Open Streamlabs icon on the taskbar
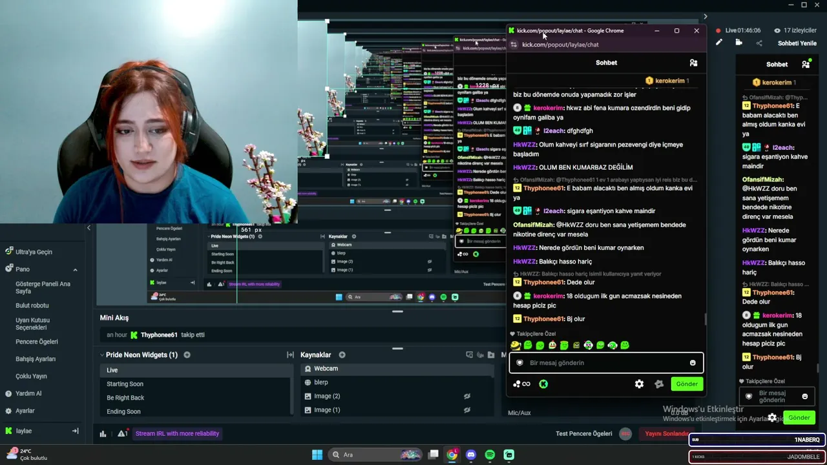This screenshot has width=827, height=465. [x=509, y=455]
